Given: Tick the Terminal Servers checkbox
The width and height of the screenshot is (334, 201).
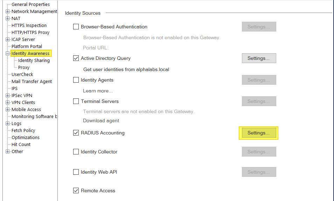Looking at the screenshot, I should 76,101.
